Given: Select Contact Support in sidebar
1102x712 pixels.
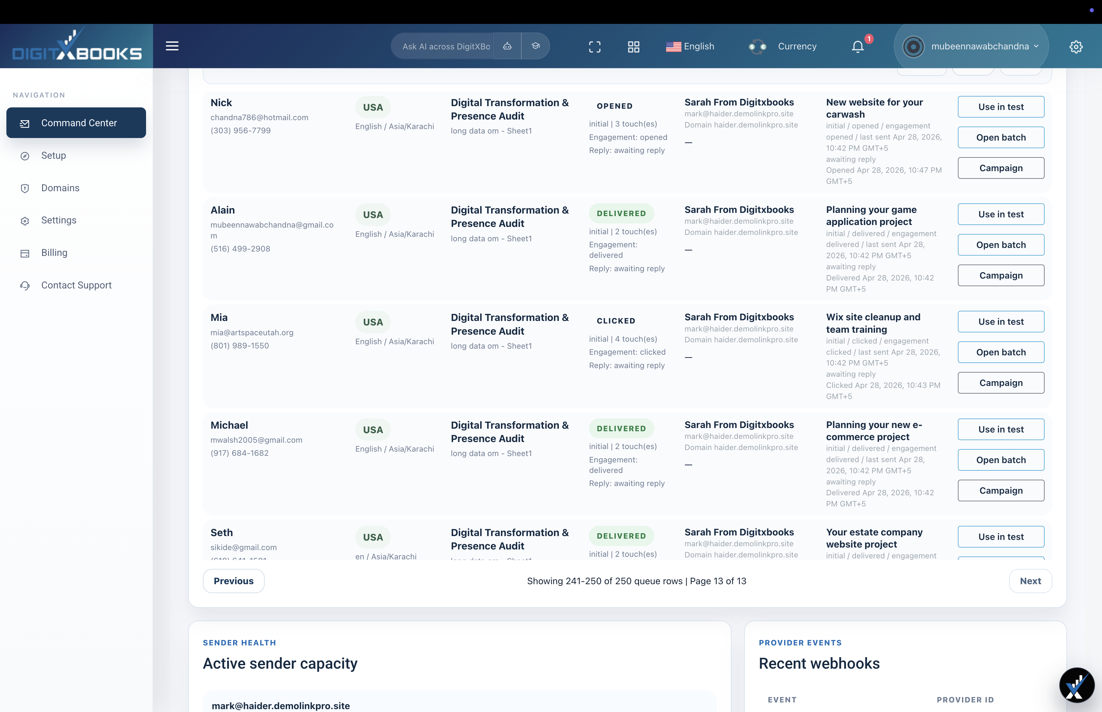Looking at the screenshot, I should pyautogui.click(x=76, y=285).
